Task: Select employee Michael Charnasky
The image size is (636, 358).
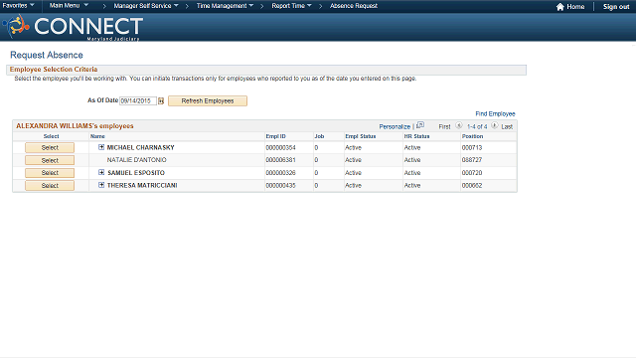Action: pyautogui.click(x=50, y=148)
